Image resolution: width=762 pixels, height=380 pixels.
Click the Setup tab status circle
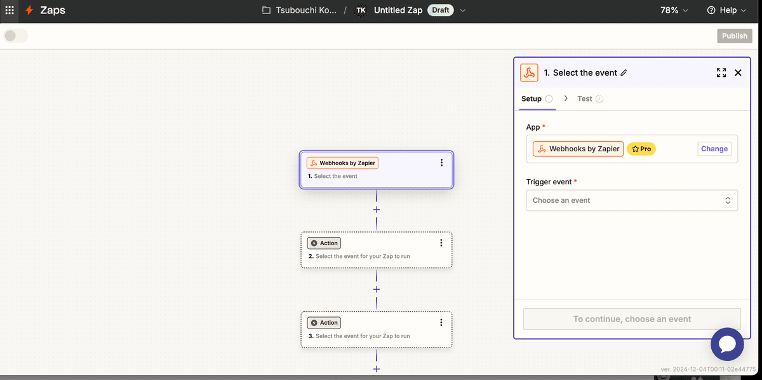click(x=549, y=99)
